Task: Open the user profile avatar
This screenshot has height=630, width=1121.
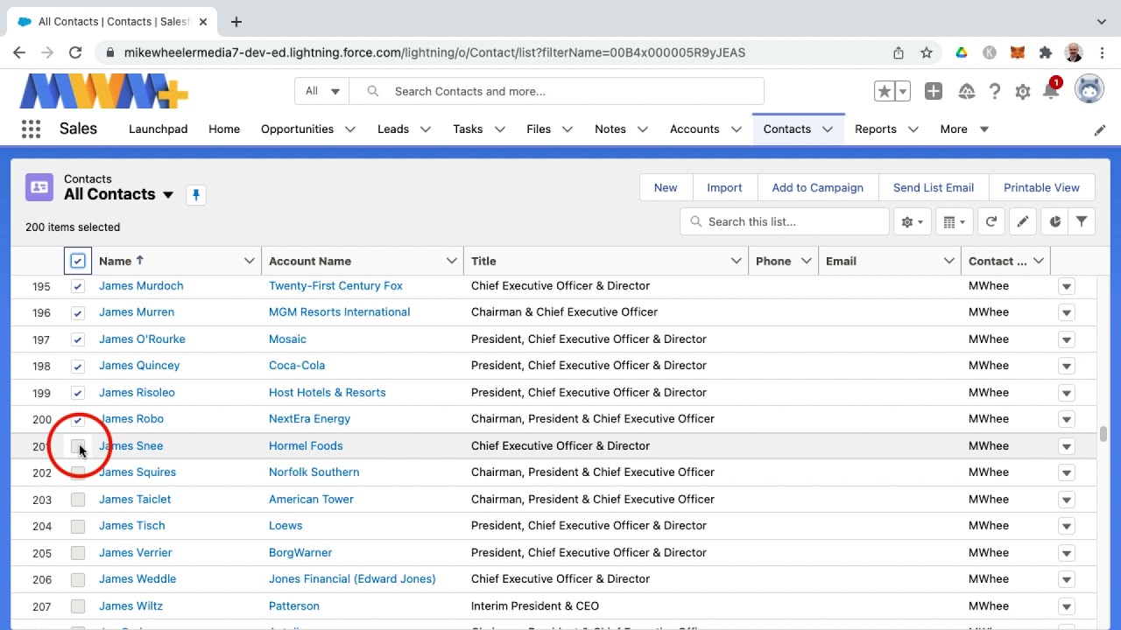Action: 1089,90
